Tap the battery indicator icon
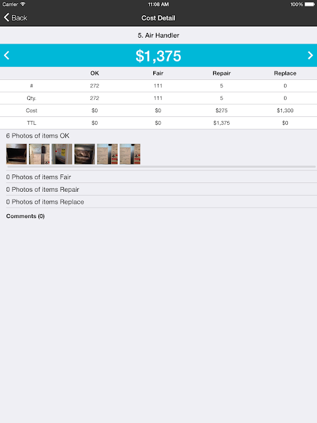The width and height of the screenshot is (317, 423). (310, 4)
